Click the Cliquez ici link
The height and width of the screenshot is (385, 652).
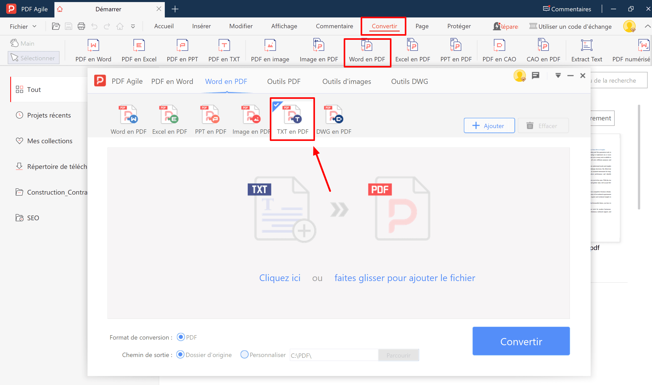point(280,278)
